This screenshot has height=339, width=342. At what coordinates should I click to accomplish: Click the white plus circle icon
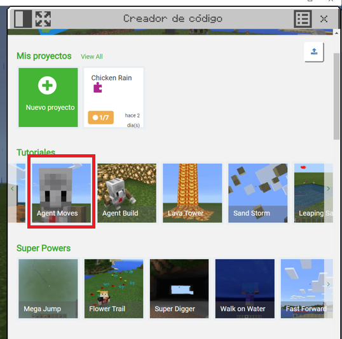coord(47,85)
